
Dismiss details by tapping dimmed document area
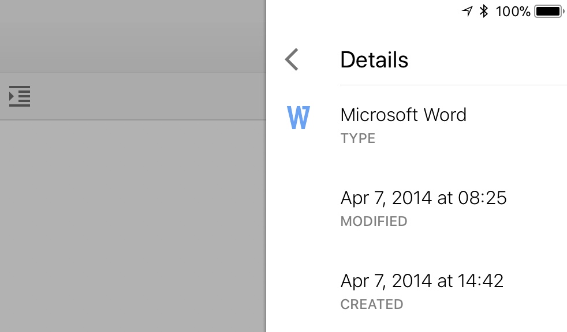133,226
